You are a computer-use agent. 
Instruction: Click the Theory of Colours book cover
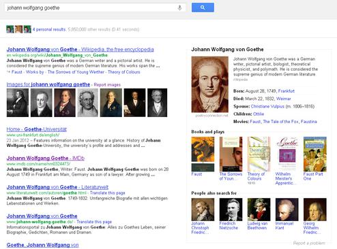[x=259, y=154]
